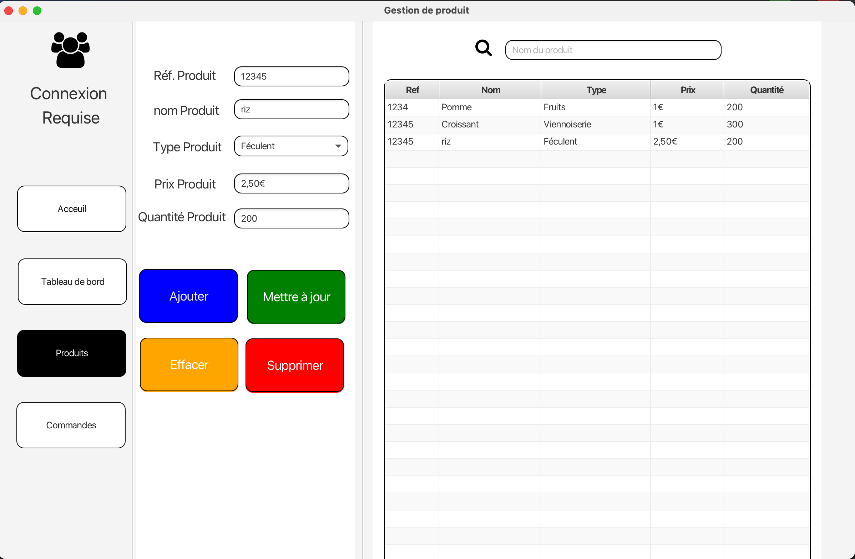The image size is (855, 559).
Task: Focus the Réf. Produit input field
Action: [292, 76]
